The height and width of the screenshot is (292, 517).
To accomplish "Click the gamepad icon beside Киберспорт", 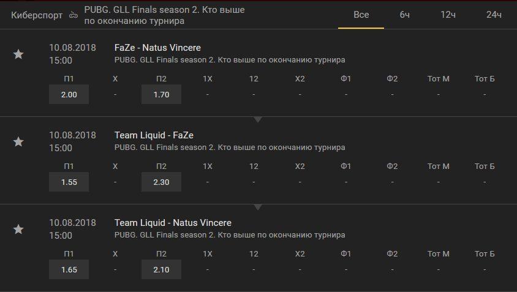I will tap(74, 15).
